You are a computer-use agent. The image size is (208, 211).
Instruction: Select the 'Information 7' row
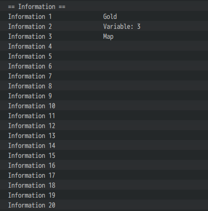pyautogui.click(x=104, y=75)
